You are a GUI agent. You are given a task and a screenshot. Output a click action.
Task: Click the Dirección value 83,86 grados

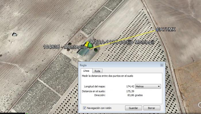(135, 95)
